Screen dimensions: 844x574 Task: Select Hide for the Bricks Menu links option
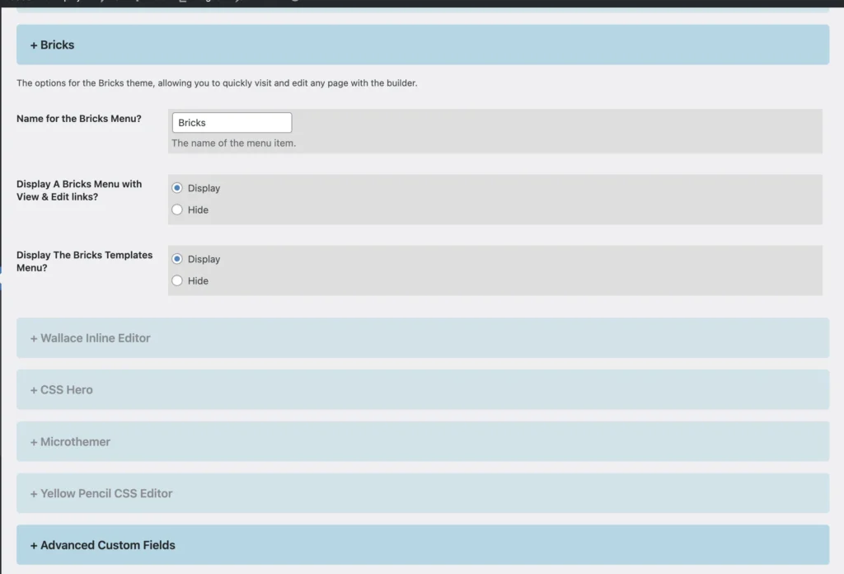click(x=176, y=209)
